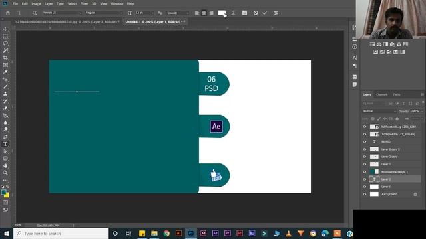Right align text in options bar

pos(212,13)
